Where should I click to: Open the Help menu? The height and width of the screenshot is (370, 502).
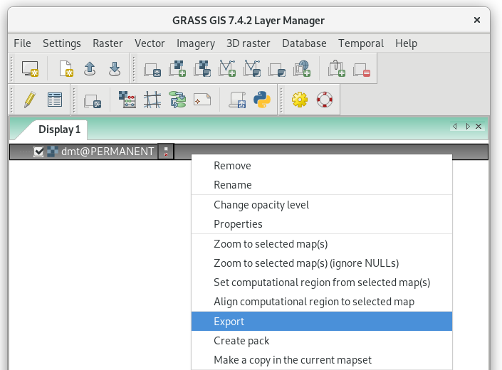pyautogui.click(x=406, y=43)
